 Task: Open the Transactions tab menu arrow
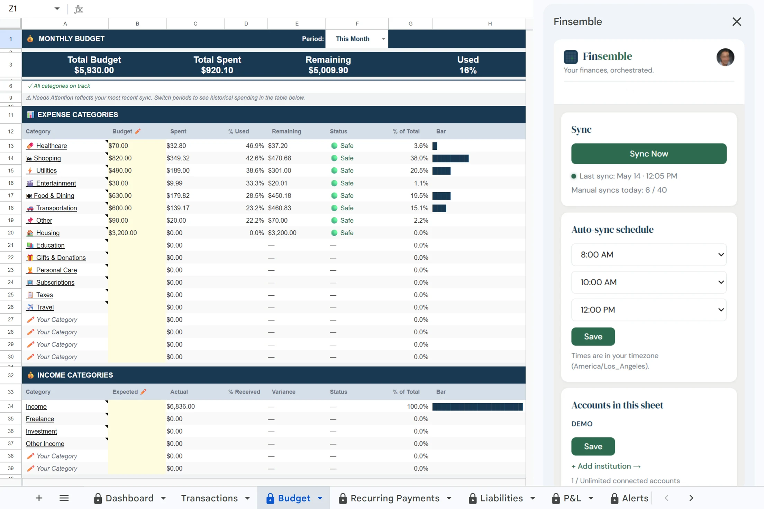point(247,498)
